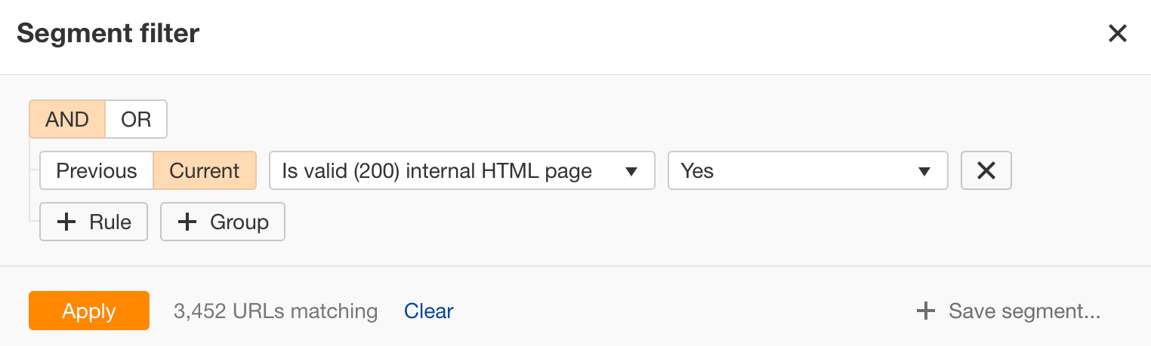Select the Previous crawl option
1151x346 pixels.
(x=97, y=171)
